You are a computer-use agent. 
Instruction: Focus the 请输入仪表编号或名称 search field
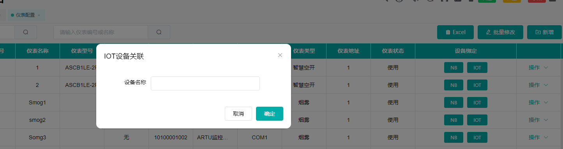101,32
